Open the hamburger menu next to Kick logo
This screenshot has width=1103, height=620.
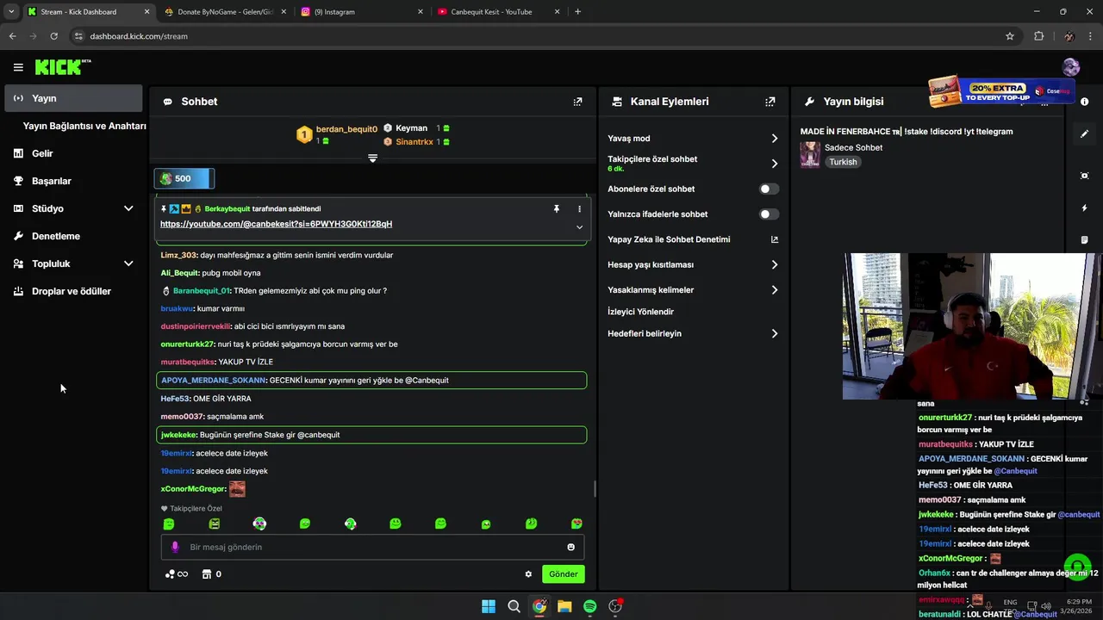18,67
